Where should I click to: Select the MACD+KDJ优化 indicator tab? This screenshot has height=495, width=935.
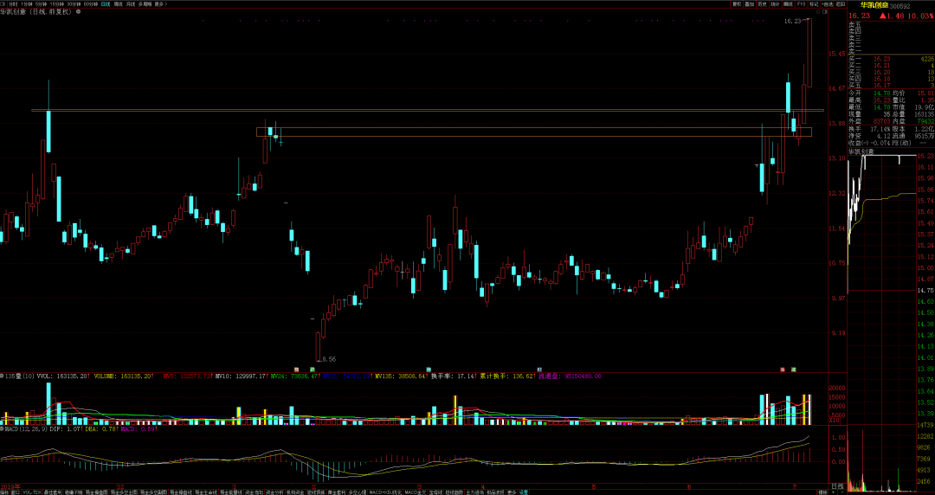(x=384, y=492)
